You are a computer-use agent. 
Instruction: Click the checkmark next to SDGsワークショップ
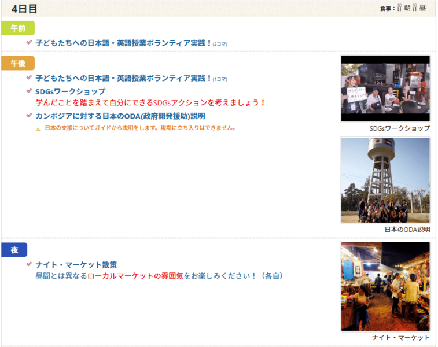[x=29, y=91]
